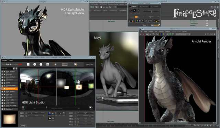
Task: Open the Help menu in HDR Light Studio
Action: coord(11,60)
